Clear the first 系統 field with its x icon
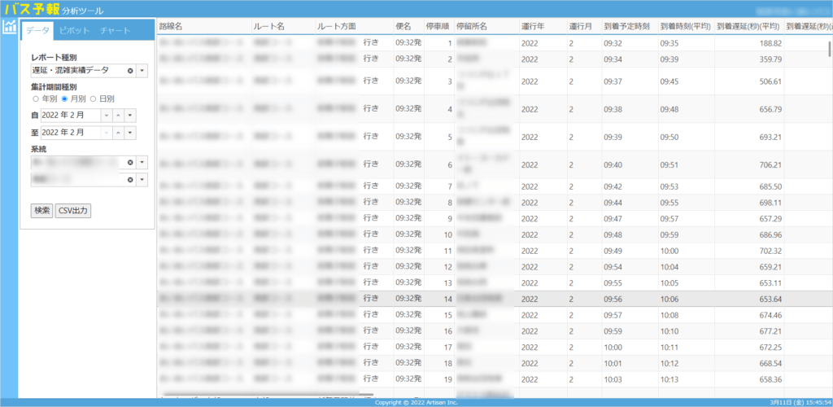 pos(130,162)
